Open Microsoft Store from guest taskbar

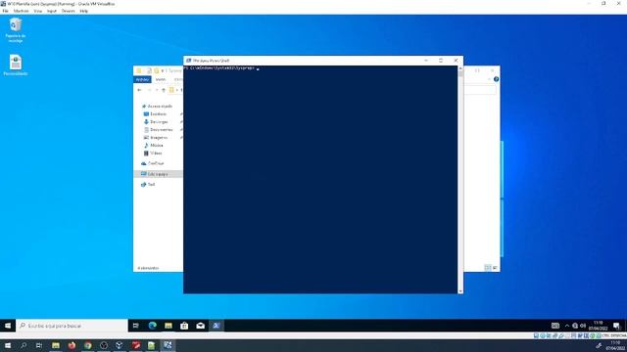pyautogui.click(x=184, y=326)
